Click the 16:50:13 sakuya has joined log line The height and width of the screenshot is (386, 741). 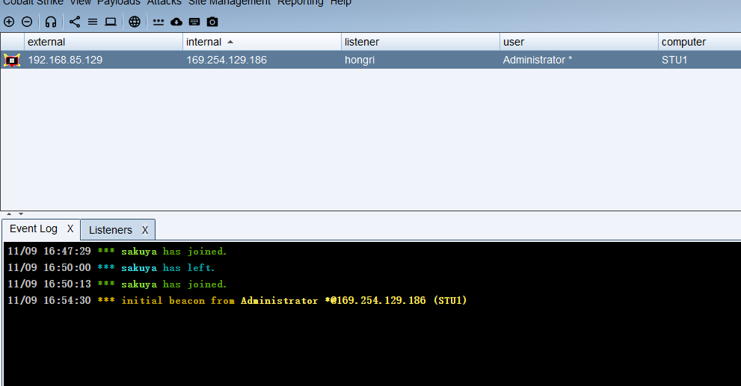click(x=117, y=284)
